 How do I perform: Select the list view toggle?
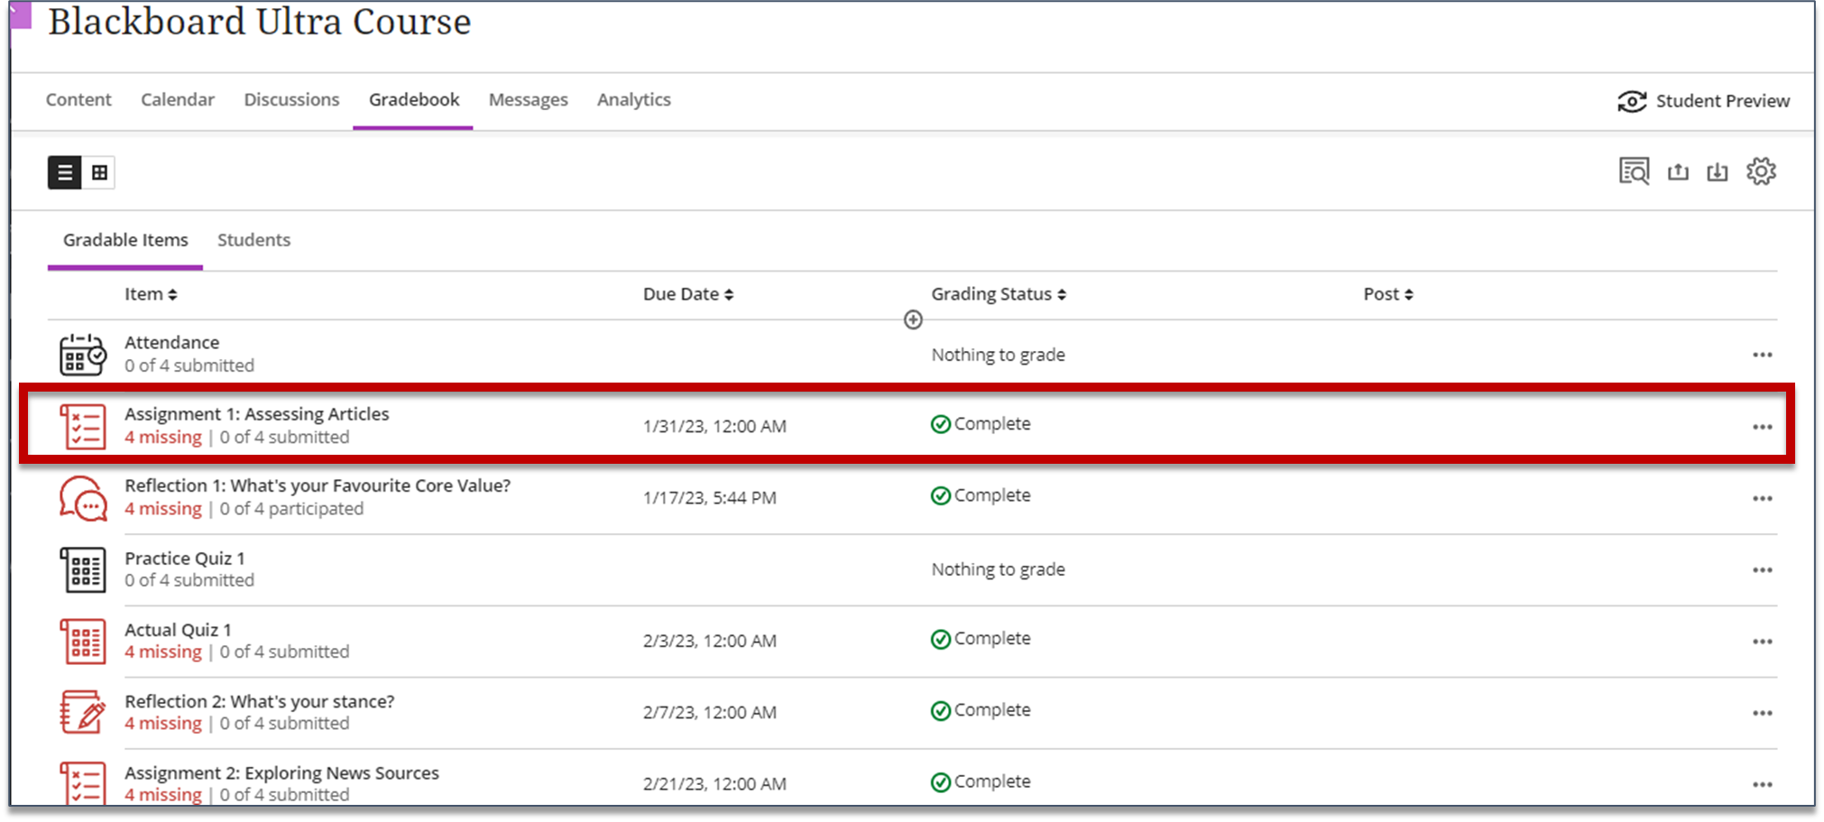point(63,171)
